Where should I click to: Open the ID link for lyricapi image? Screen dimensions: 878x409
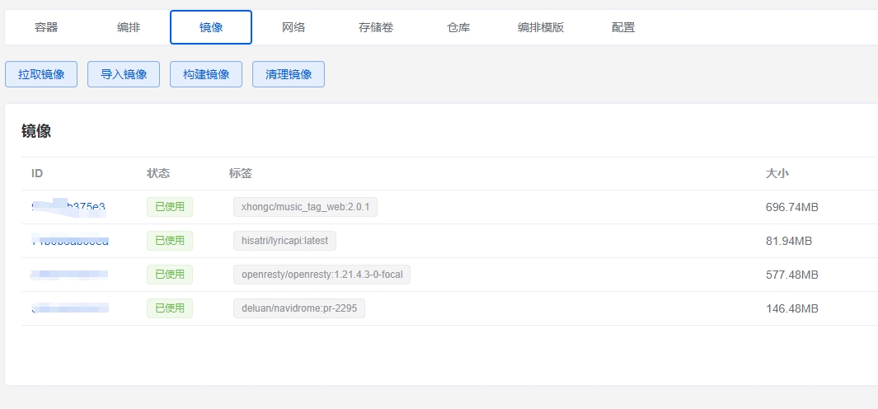[x=69, y=241]
